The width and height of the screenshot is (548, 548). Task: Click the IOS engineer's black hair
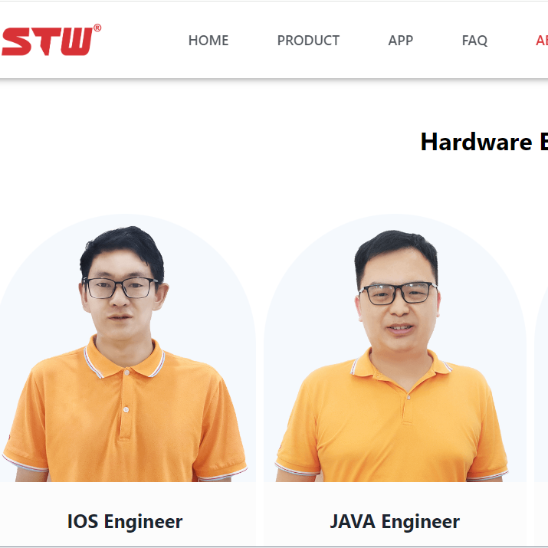pyautogui.click(x=123, y=248)
